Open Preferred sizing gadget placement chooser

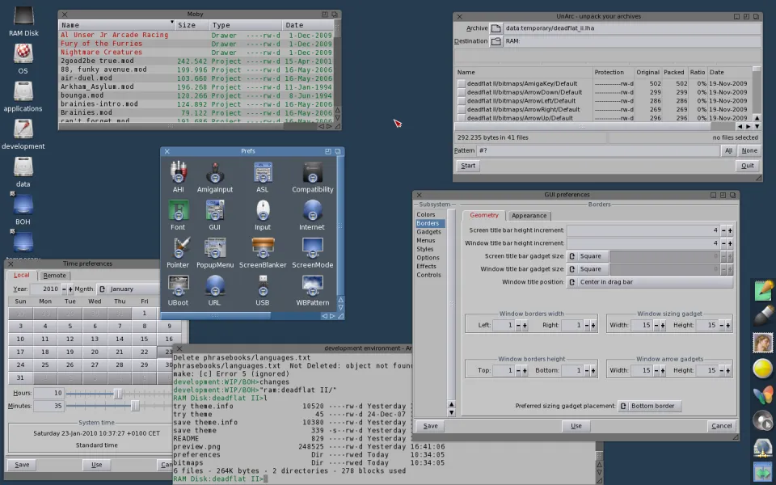pos(649,406)
